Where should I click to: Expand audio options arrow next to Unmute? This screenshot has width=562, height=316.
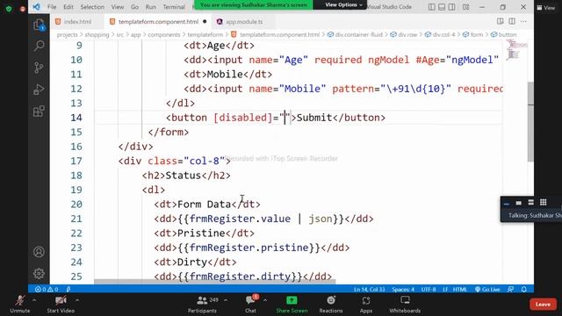pos(34,300)
